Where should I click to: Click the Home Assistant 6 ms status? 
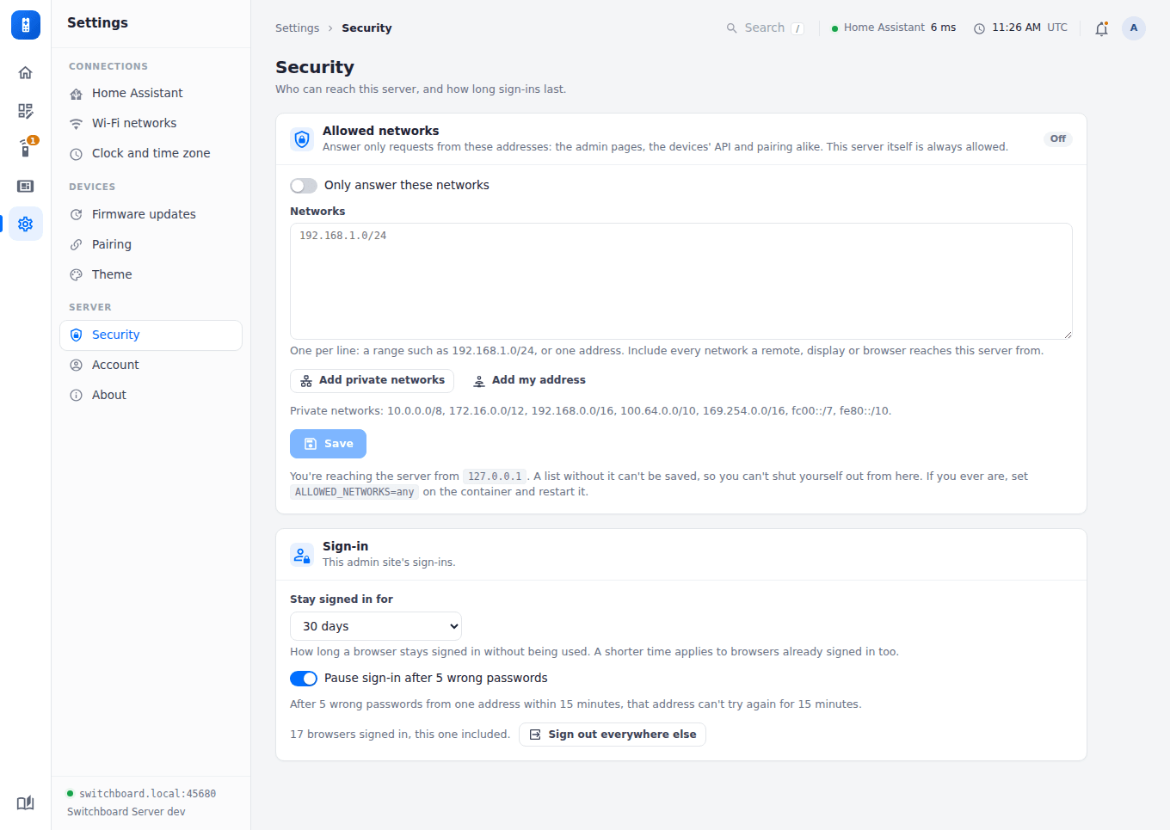pyautogui.click(x=894, y=28)
